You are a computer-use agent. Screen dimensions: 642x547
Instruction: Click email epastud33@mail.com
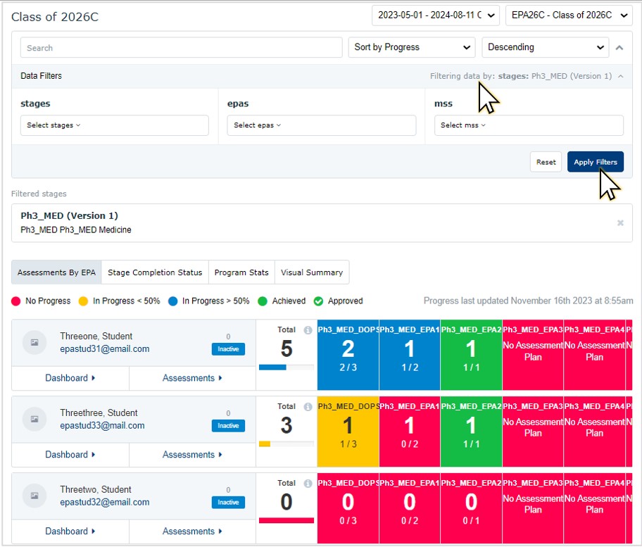(x=102, y=425)
